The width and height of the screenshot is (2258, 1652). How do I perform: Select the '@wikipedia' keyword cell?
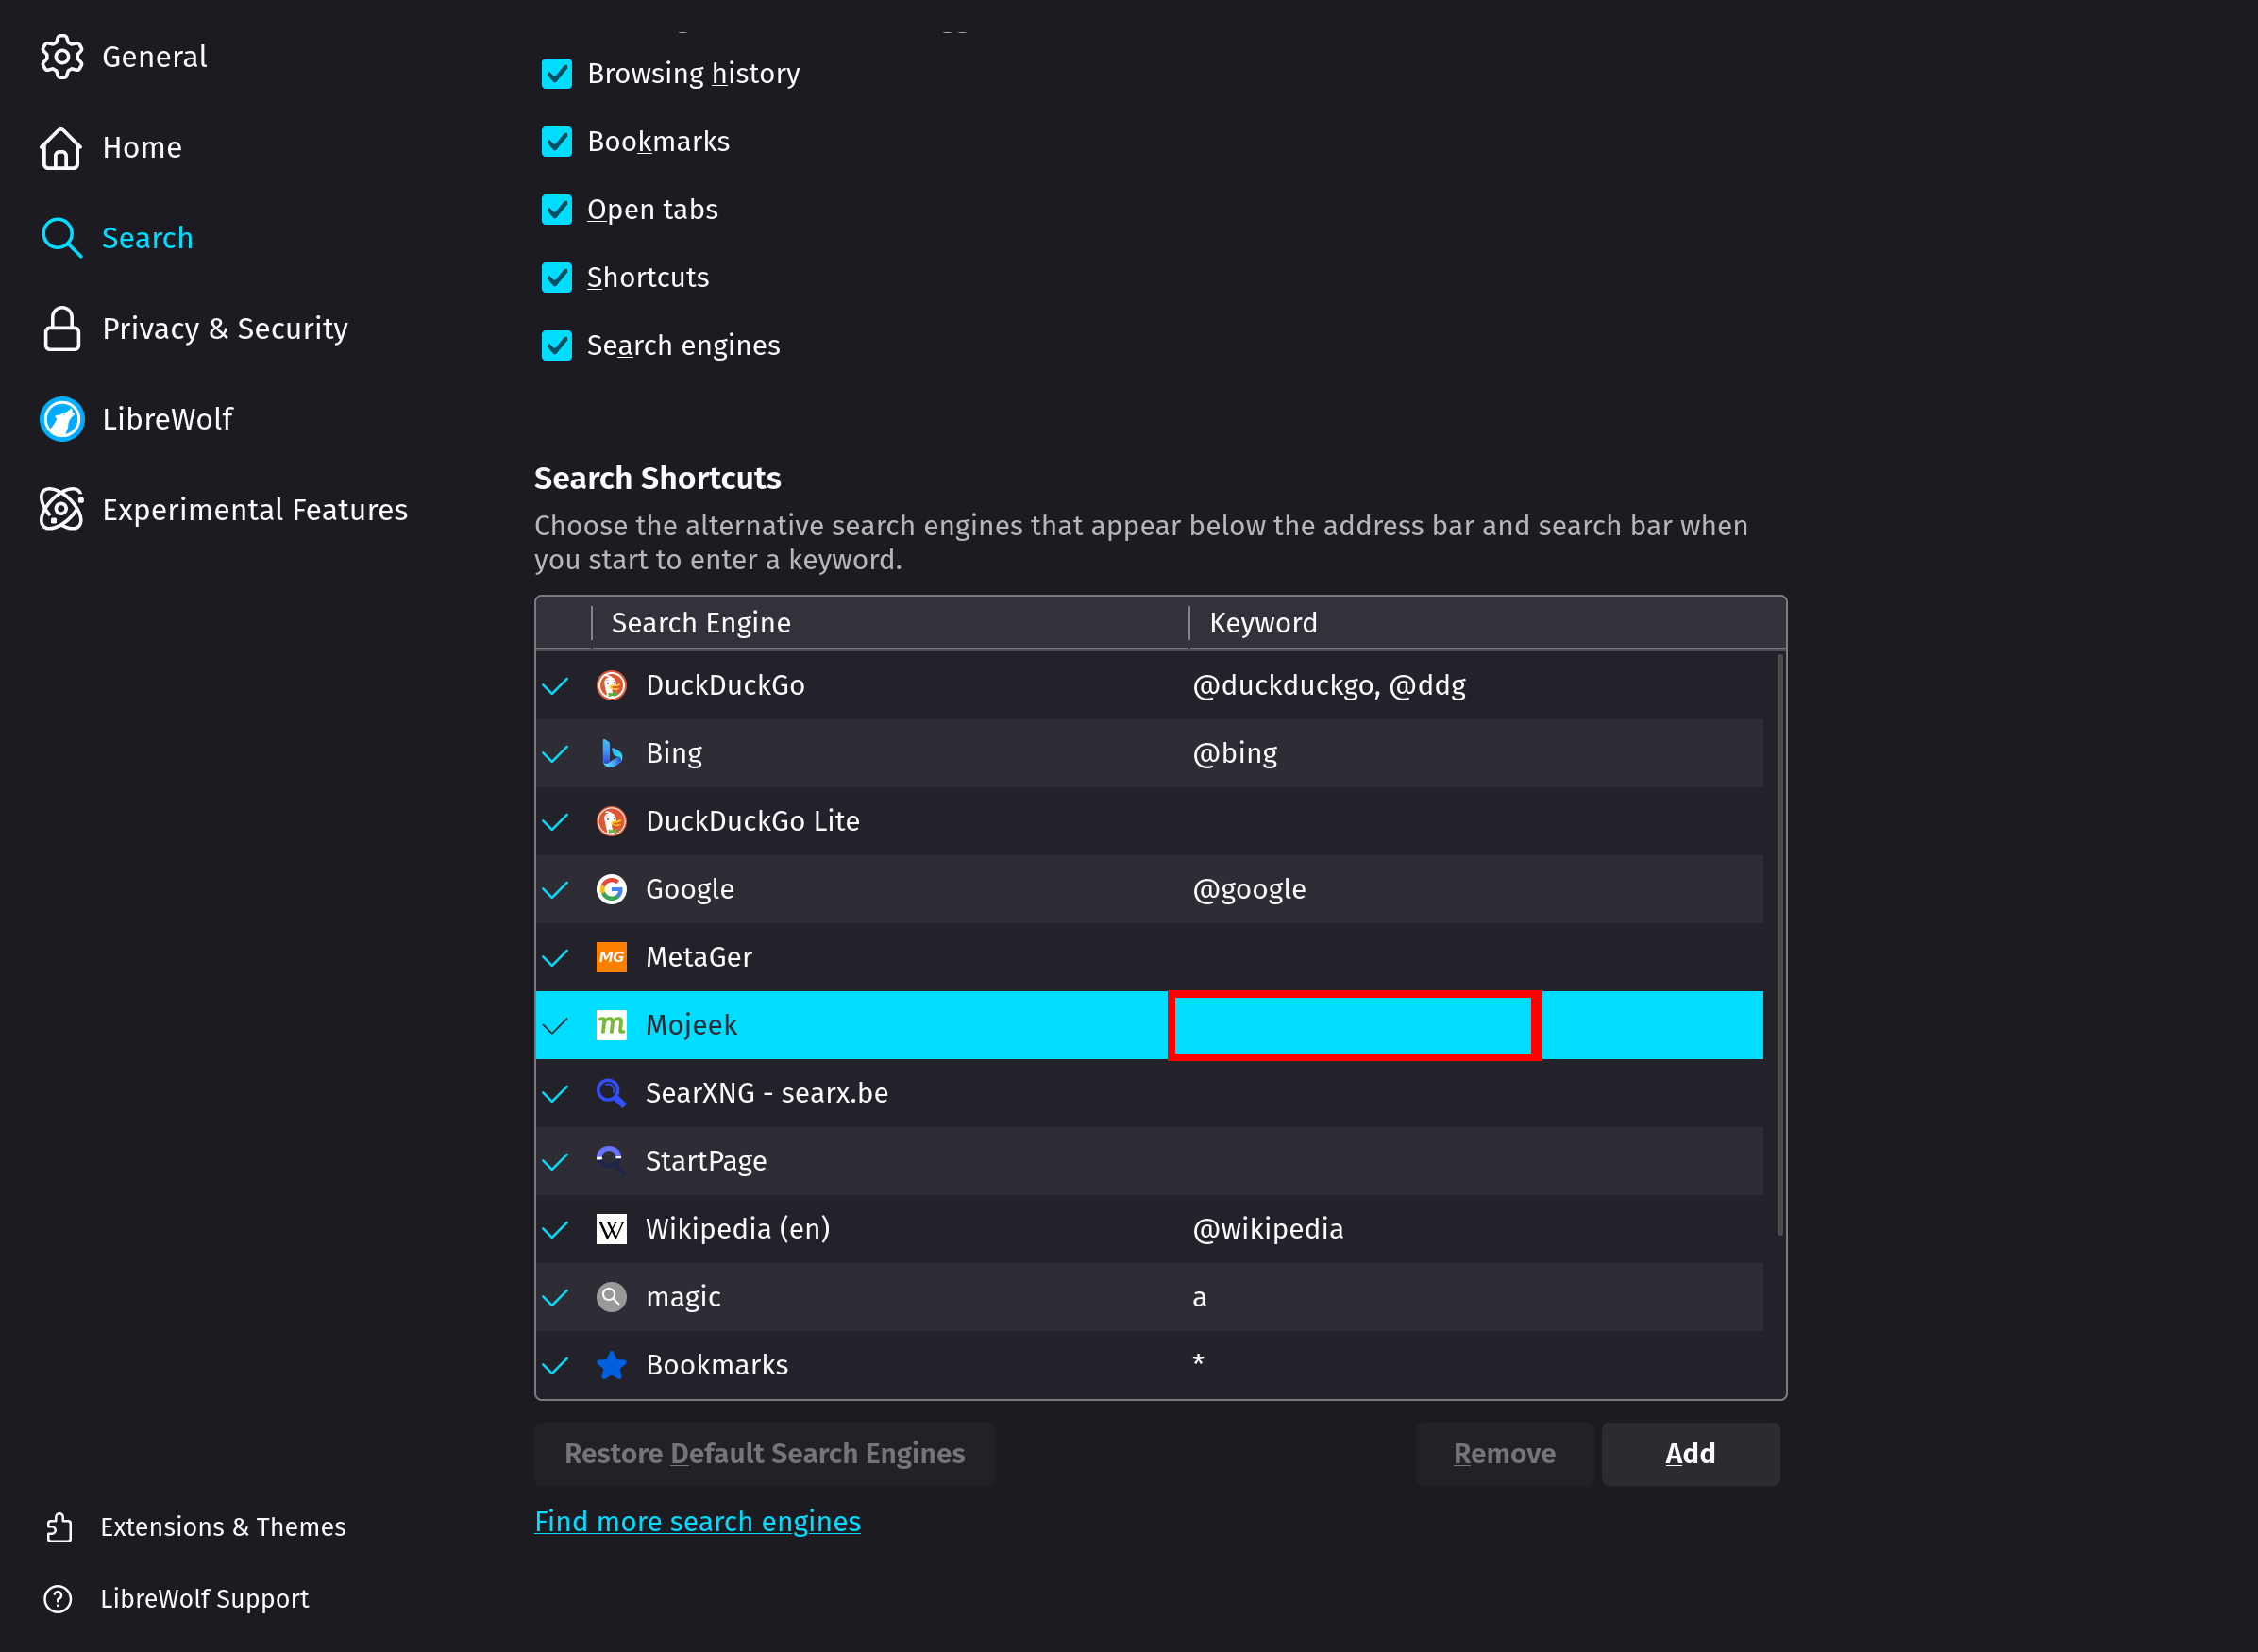coord(1268,1229)
